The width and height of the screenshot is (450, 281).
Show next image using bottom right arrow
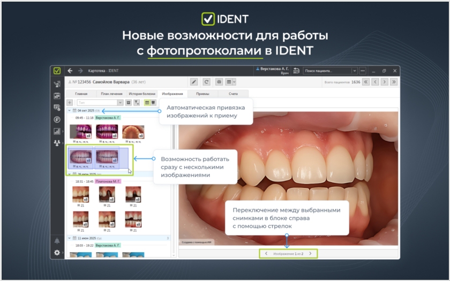[x=310, y=253]
